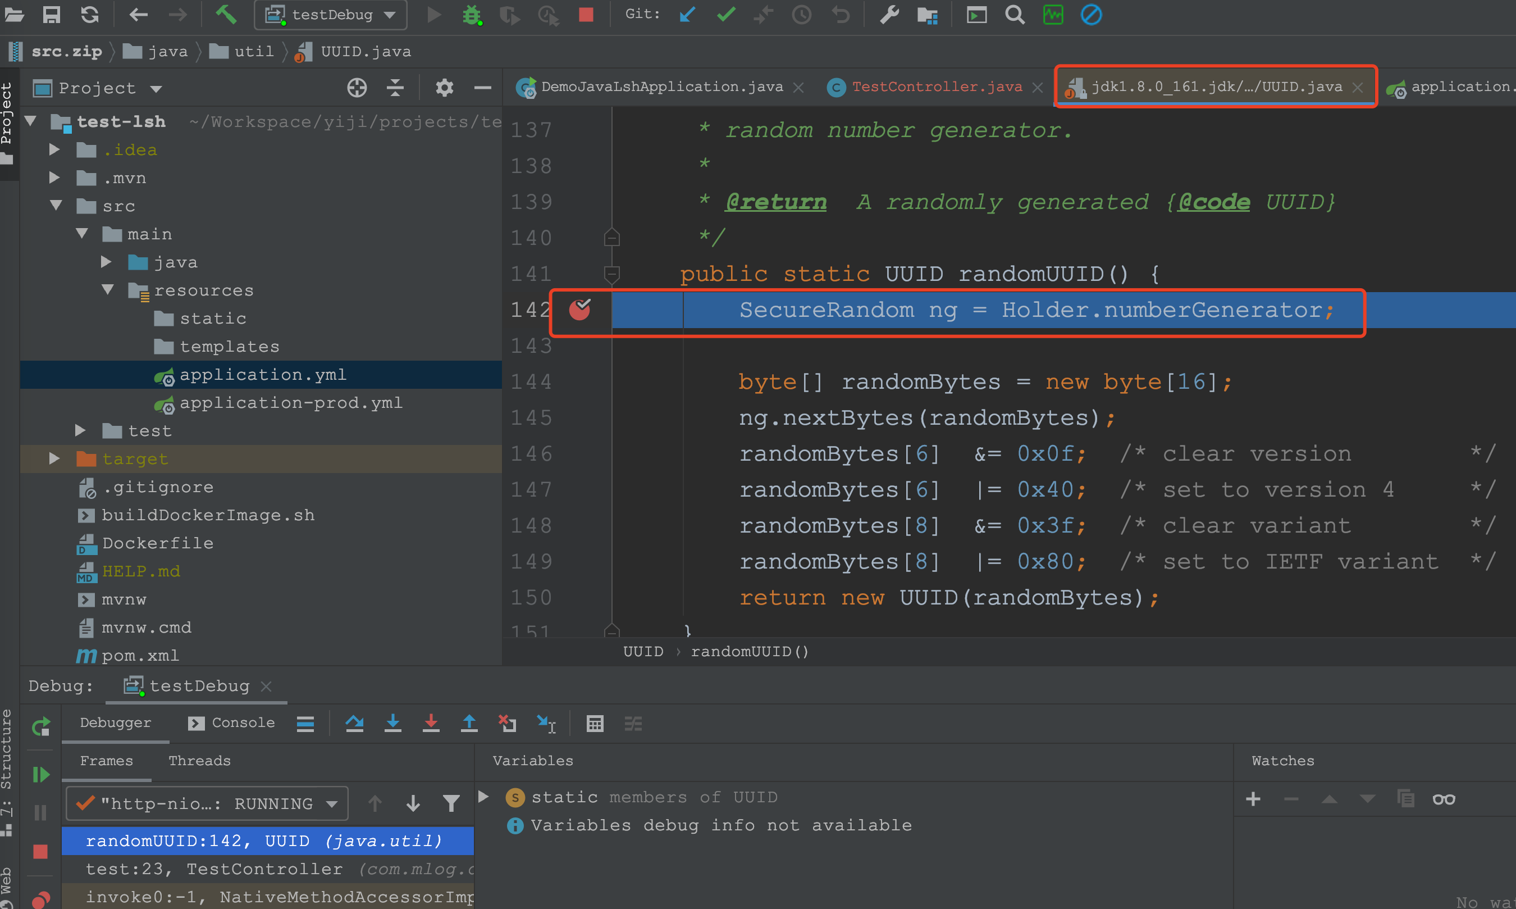Expand the .mvn folder
The height and width of the screenshot is (909, 1516).
(x=54, y=178)
